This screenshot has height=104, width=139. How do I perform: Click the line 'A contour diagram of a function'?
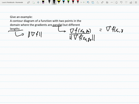click(x=45, y=21)
